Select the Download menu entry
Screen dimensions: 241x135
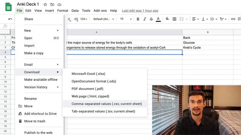(x=39, y=72)
